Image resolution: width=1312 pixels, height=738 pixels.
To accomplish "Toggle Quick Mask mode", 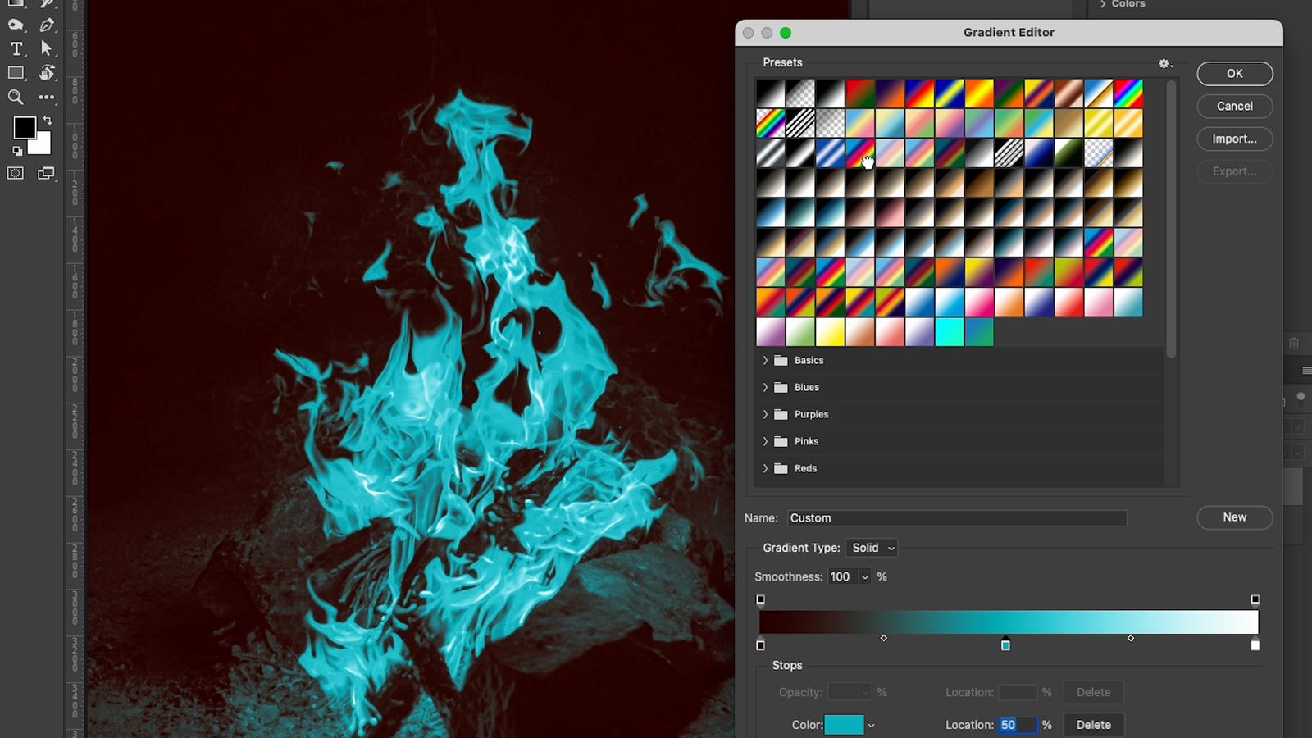I will 16,173.
